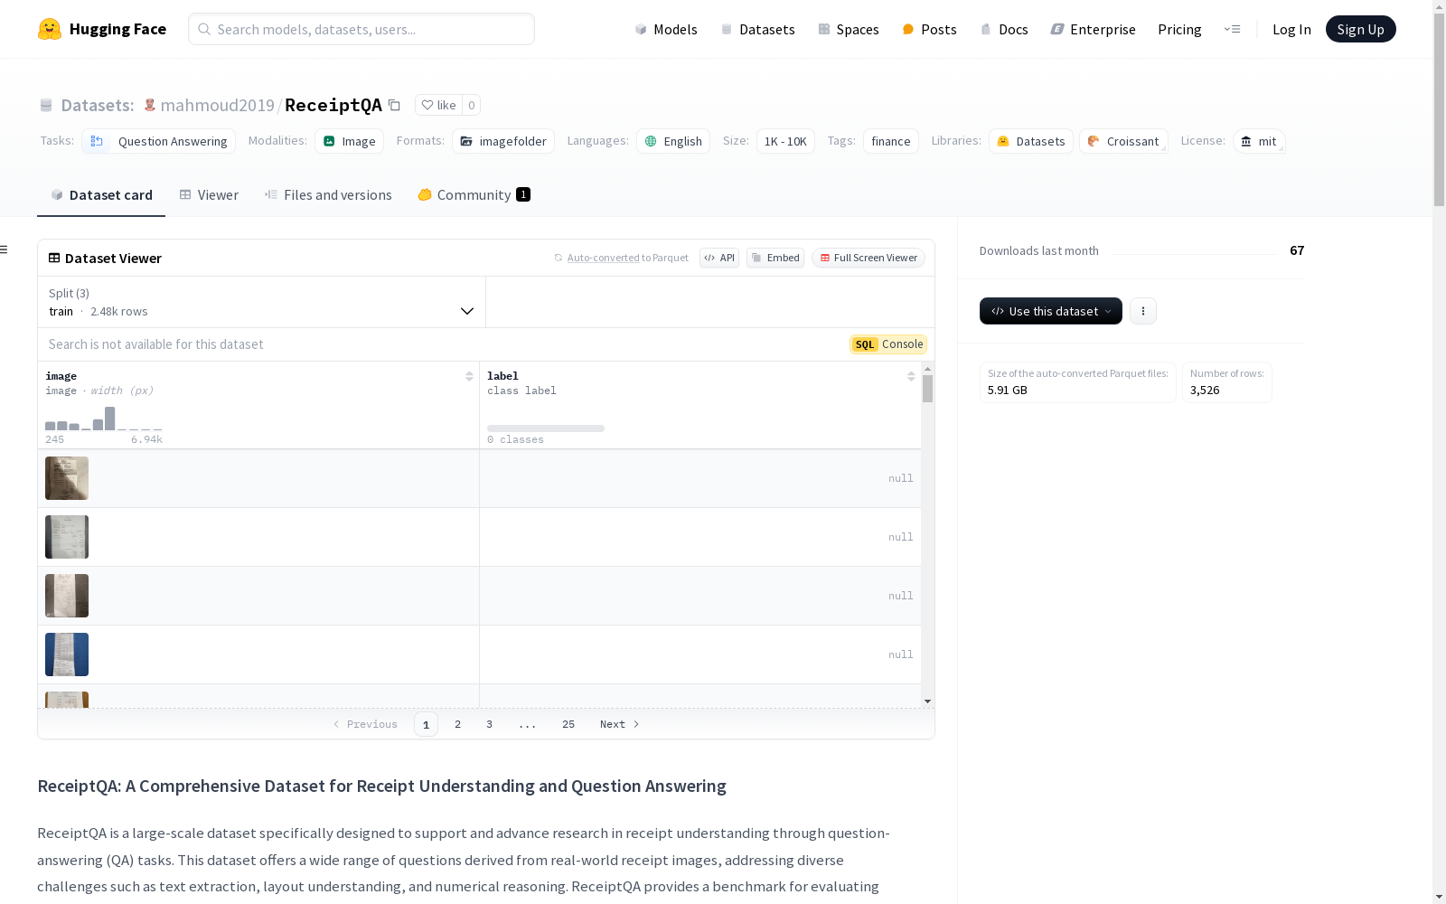1446x904 pixels.
Task: Open the table of contents sidebar icon
Action: tap(5, 250)
